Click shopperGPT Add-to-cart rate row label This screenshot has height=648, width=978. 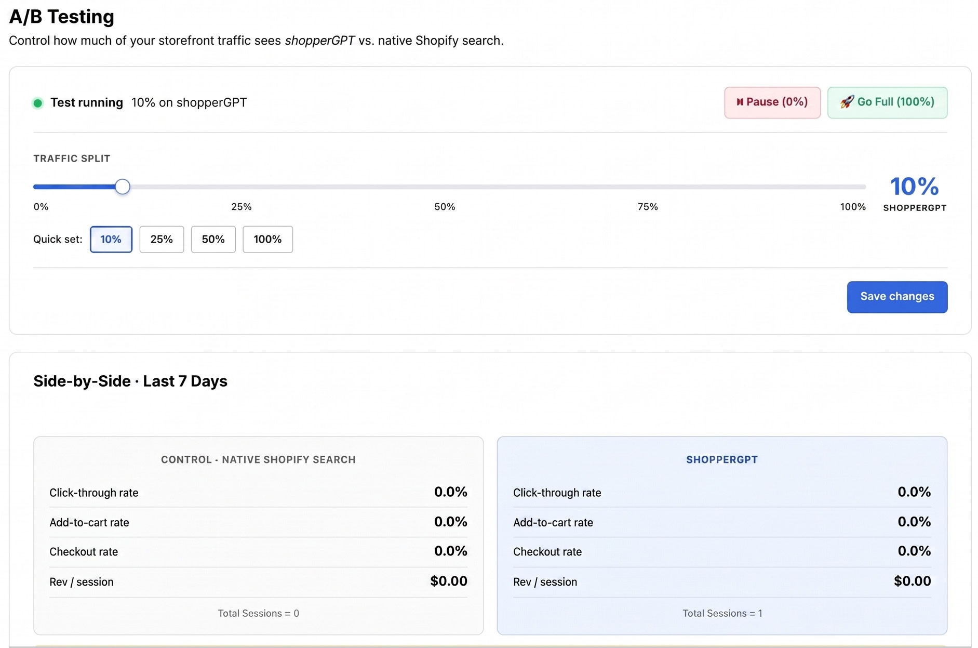(x=553, y=522)
